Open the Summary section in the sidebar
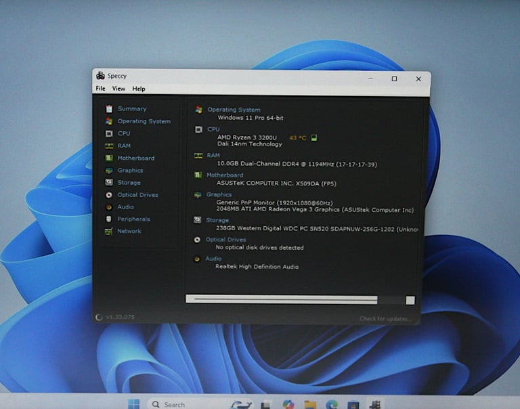Viewport: 520px width, 409px height. click(x=131, y=109)
